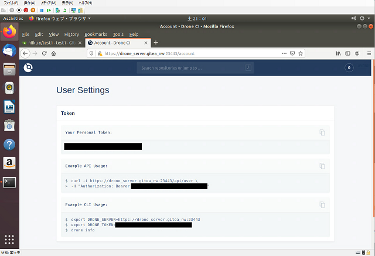This screenshot has width=375, height=256.
Task: Open the Firefox View menu
Action: point(54,34)
